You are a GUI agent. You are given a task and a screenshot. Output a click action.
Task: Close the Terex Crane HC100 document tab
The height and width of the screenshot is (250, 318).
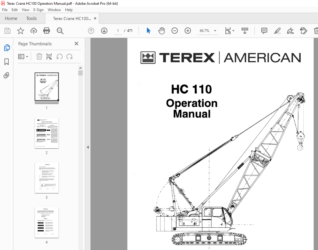[x=95, y=18]
